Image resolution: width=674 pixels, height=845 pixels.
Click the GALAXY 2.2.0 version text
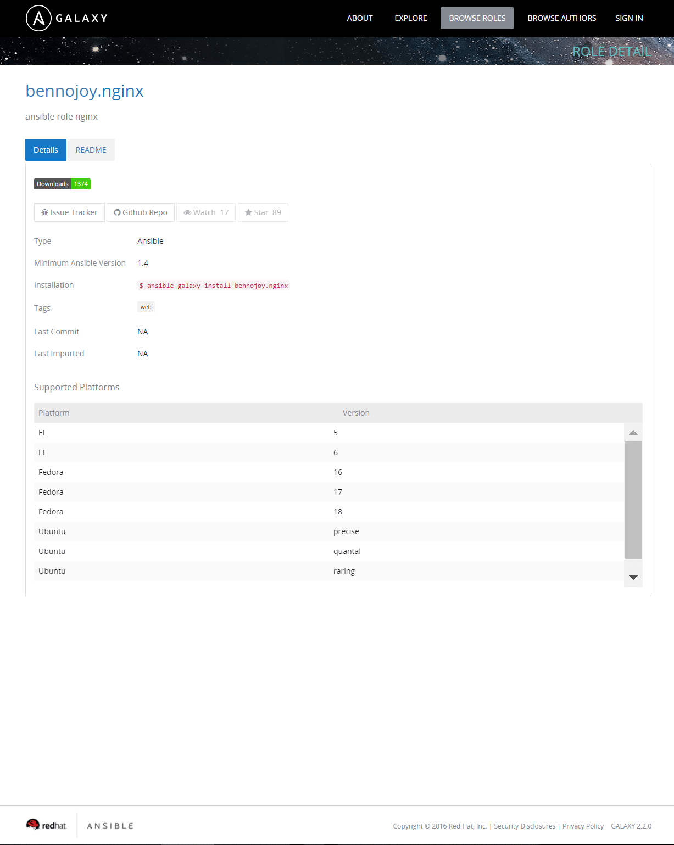pos(631,826)
